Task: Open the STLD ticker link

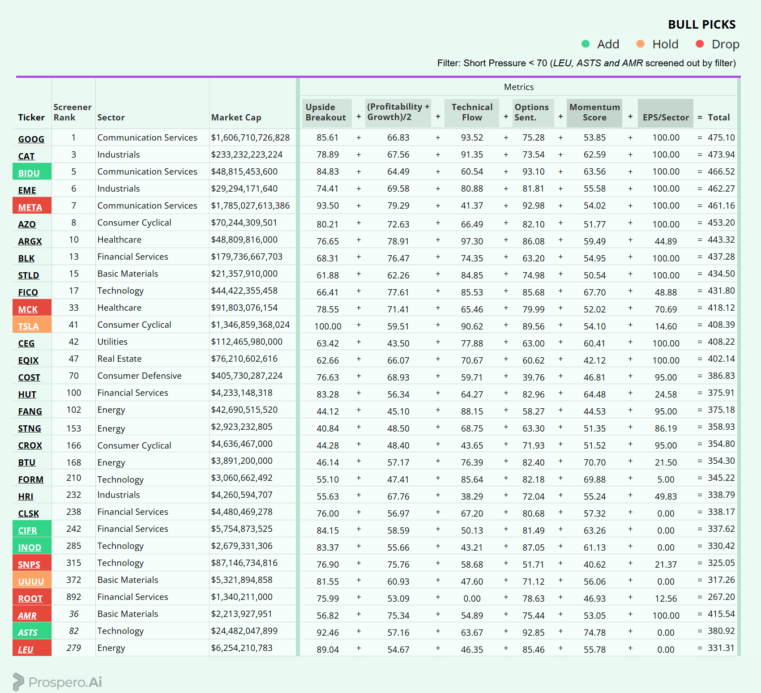Action: (x=28, y=275)
